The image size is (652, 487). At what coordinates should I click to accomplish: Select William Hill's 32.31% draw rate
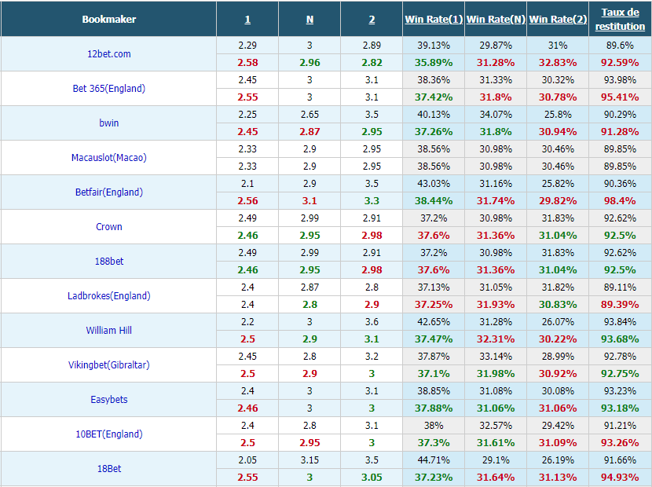[x=496, y=339]
